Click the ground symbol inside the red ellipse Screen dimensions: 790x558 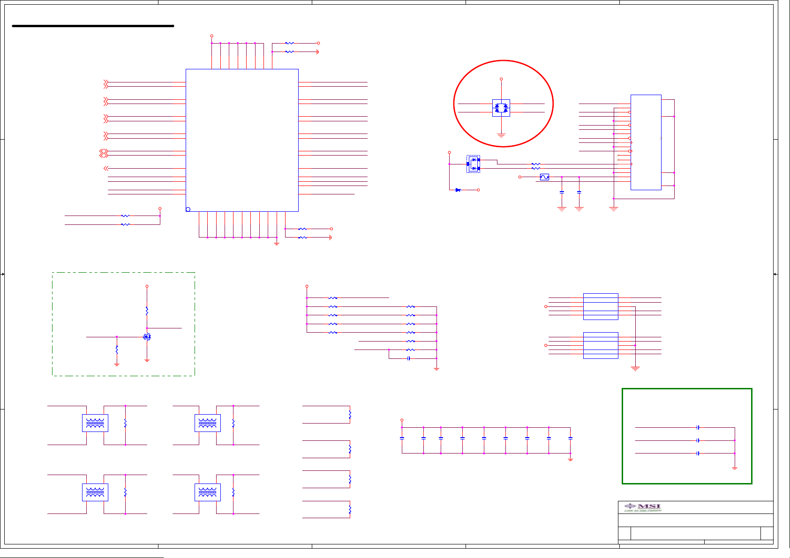pos(501,136)
